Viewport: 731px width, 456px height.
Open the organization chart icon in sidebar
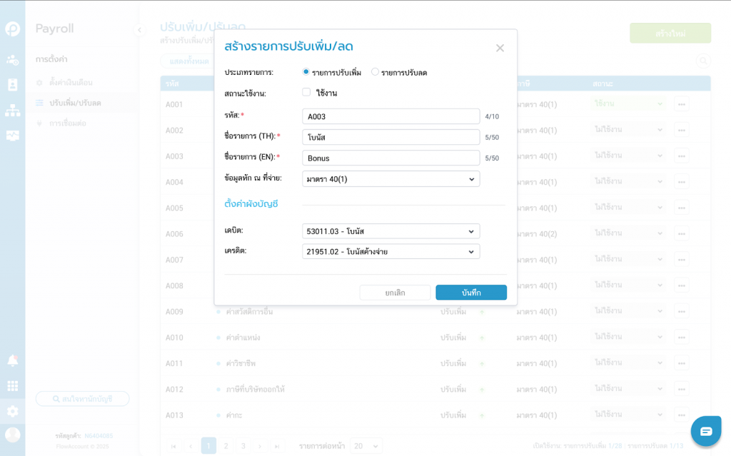pos(12,111)
